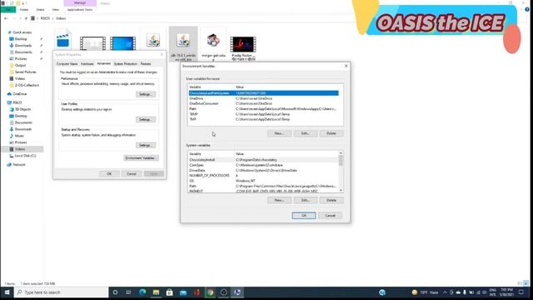Select system variable DriverData row

(263, 170)
